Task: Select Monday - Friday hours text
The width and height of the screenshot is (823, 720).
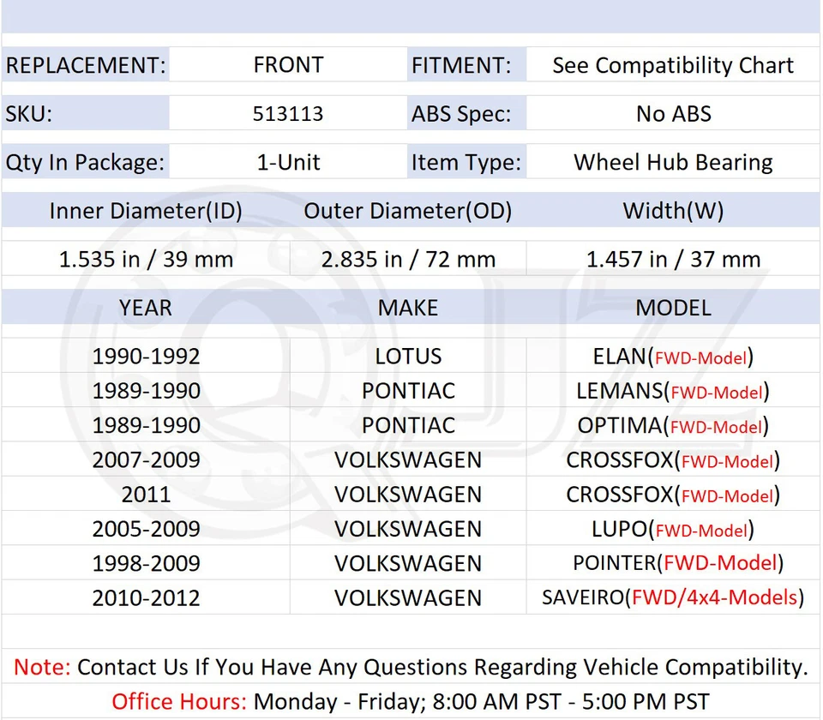Action: [x=481, y=702]
